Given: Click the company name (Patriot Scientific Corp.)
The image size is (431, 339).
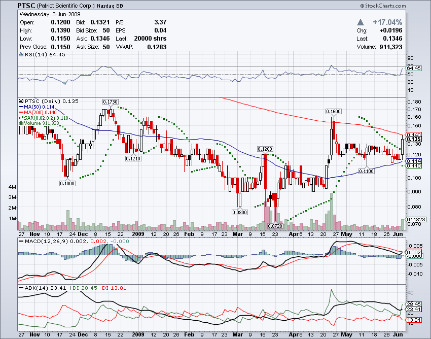Looking at the screenshot, I should pos(66,6).
